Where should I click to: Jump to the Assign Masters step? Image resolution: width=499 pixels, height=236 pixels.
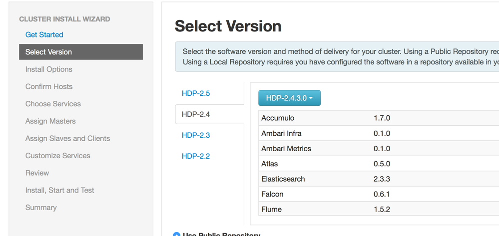[50, 121]
